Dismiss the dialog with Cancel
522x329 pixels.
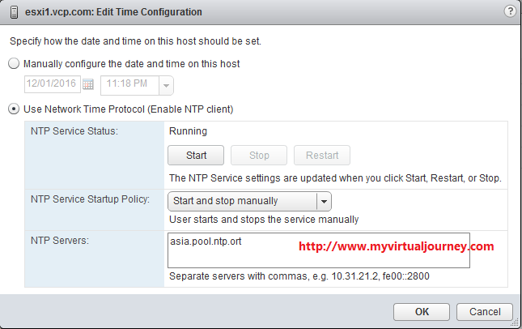(485, 312)
